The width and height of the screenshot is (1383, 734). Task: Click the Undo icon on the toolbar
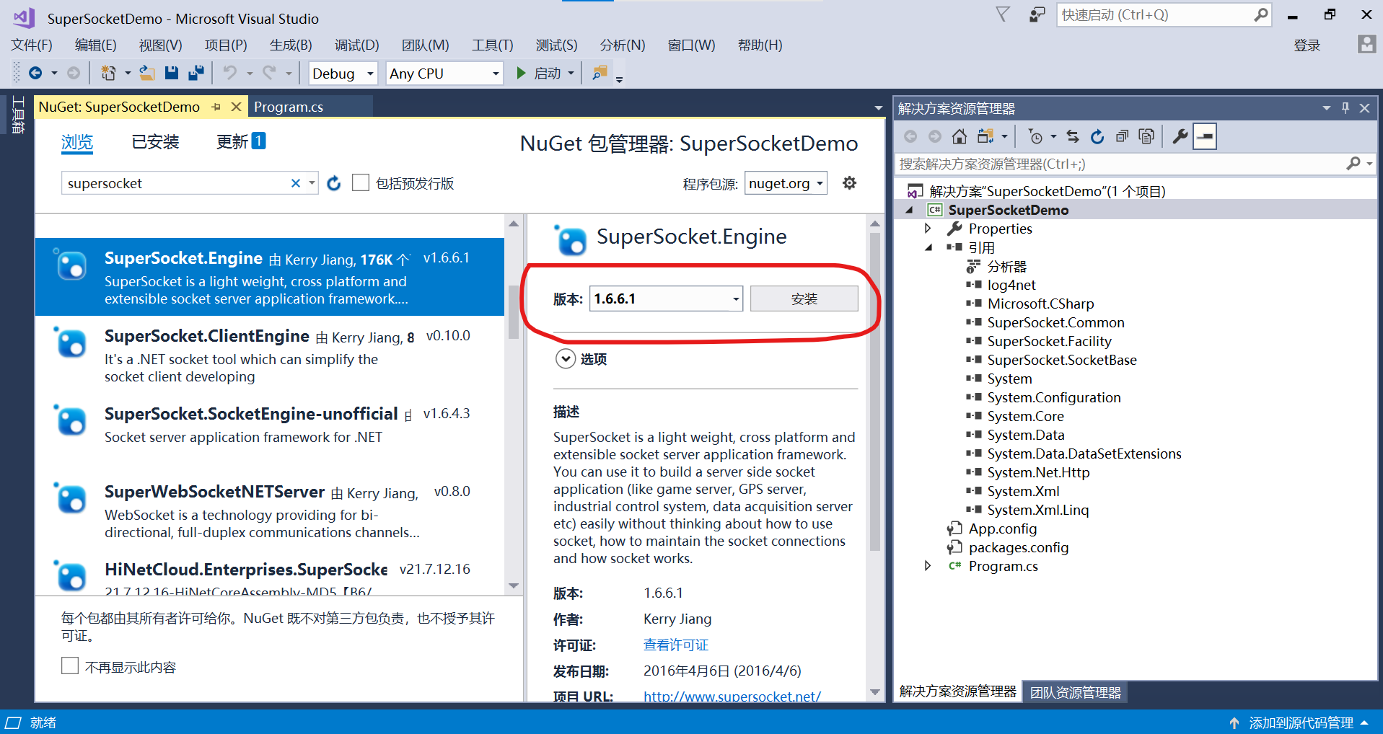pos(229,73)
